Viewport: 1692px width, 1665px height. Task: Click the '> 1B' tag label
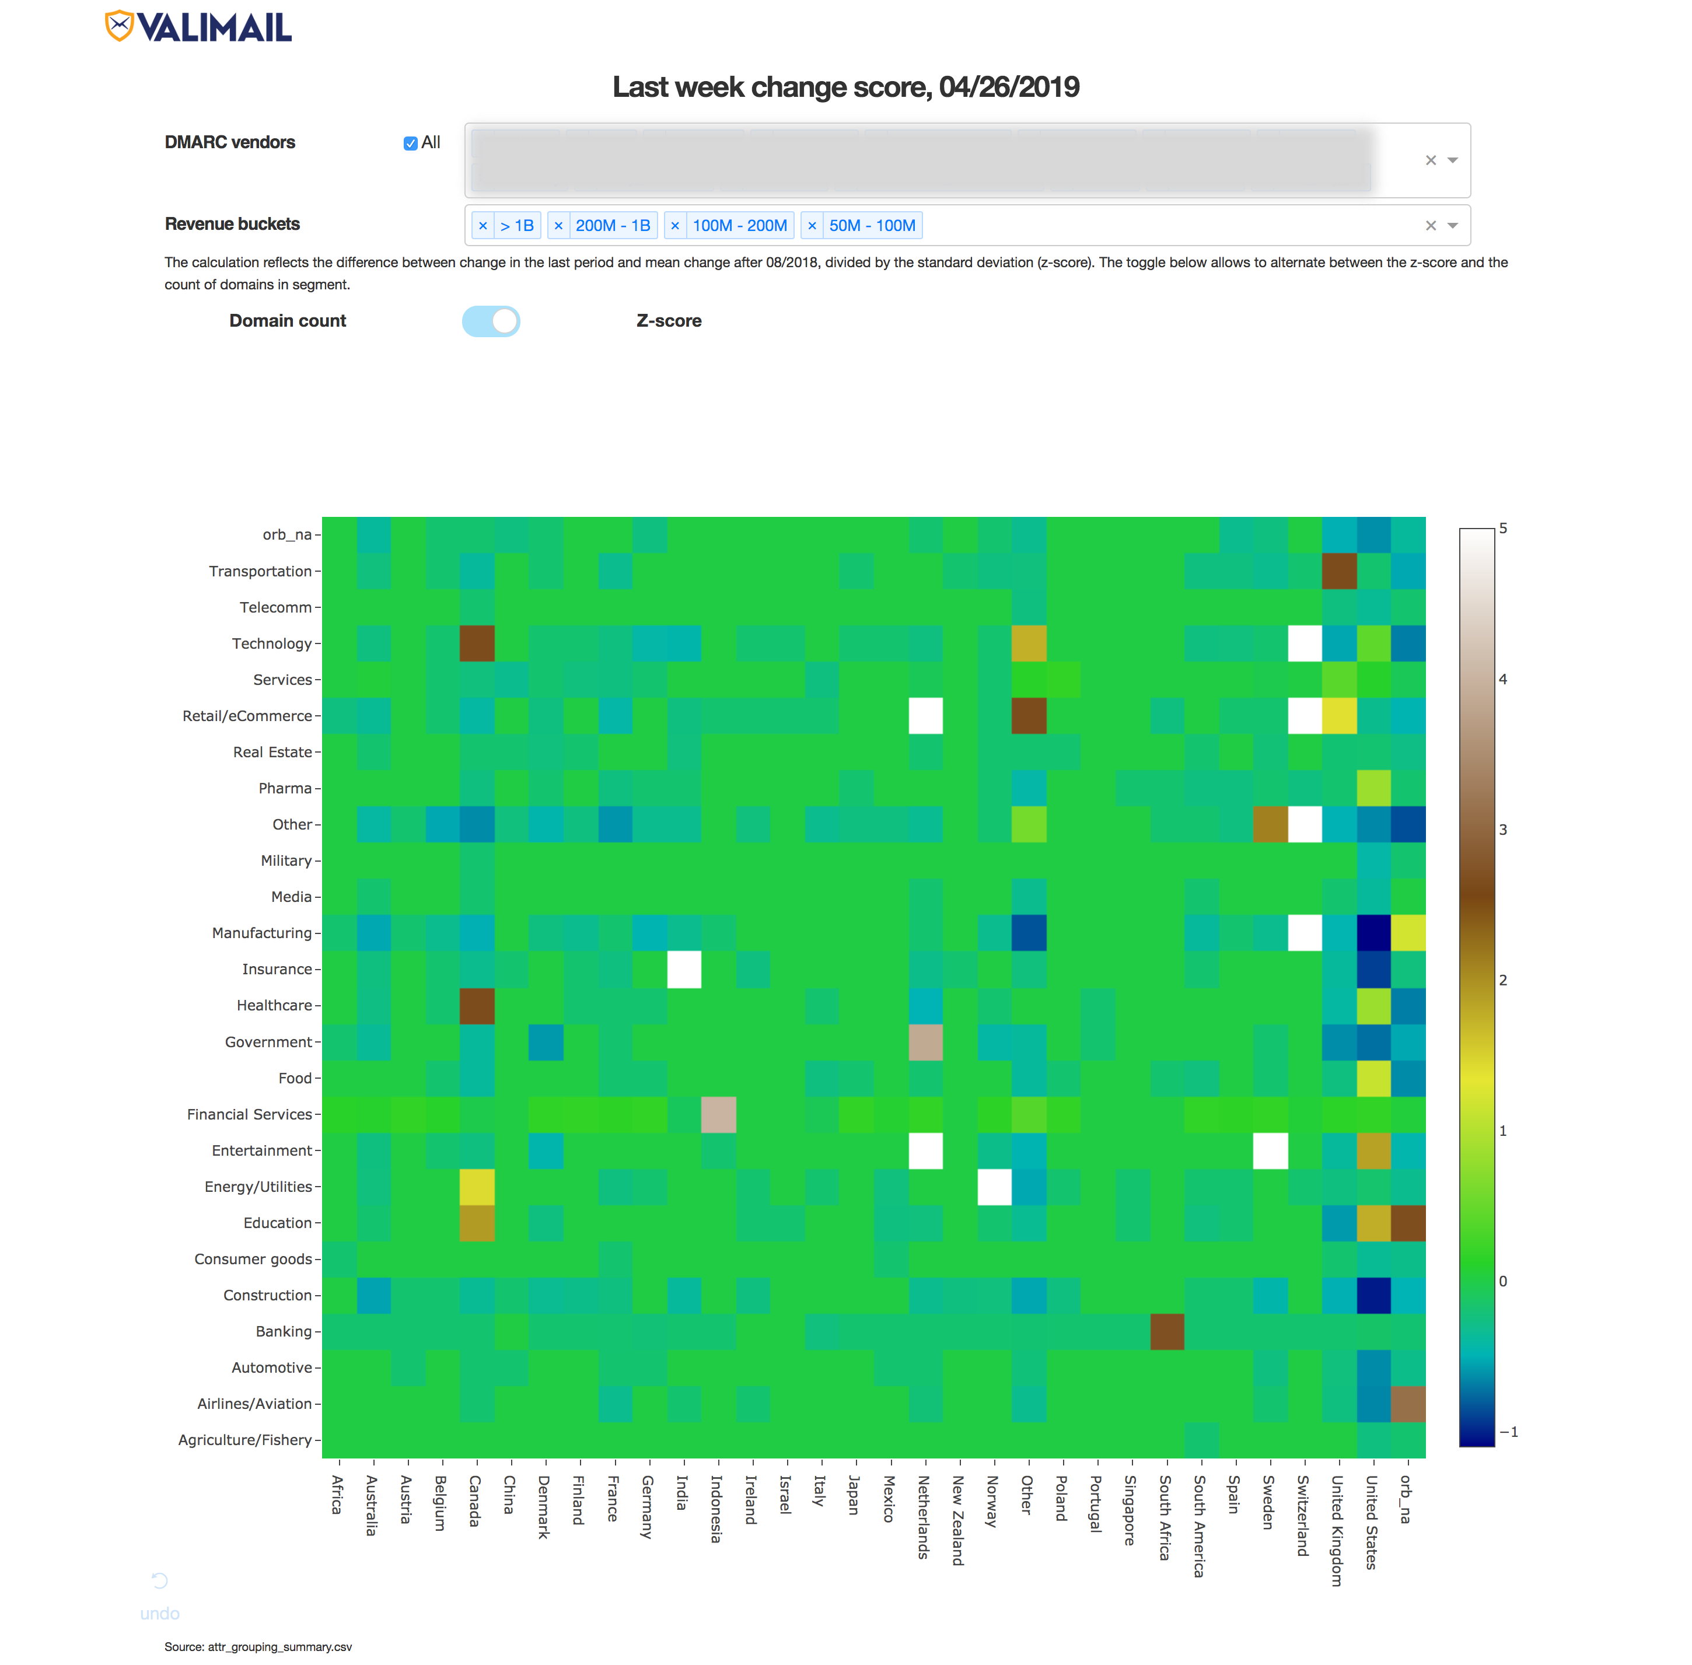(x=518, y=226)
